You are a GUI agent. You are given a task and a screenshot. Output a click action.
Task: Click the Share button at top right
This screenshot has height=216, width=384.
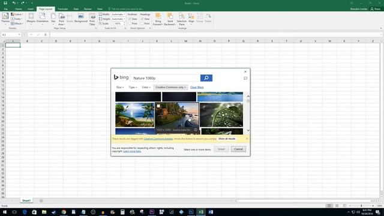(376, 9)
